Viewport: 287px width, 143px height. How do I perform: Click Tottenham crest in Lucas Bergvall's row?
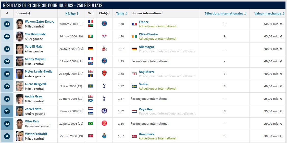104,86
